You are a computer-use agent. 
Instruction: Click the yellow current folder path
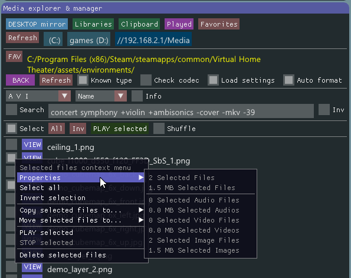(144, 64)
